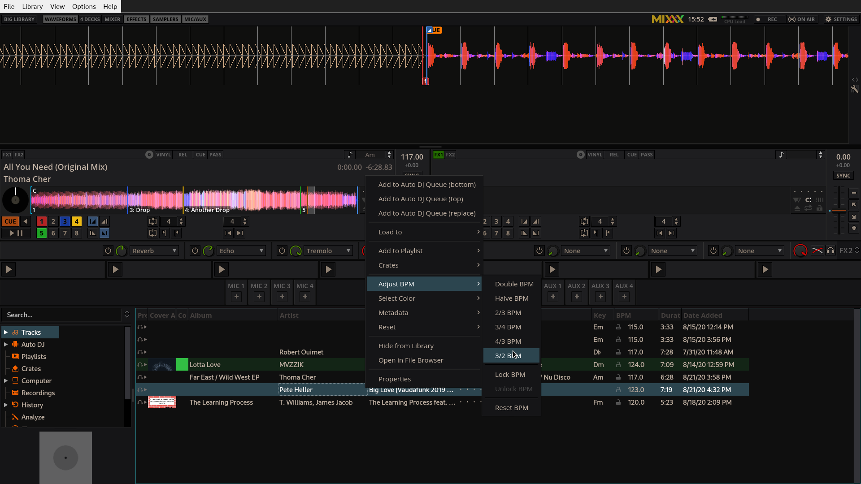Toggle the BIG LIBRARY view

tap(19, 19)
